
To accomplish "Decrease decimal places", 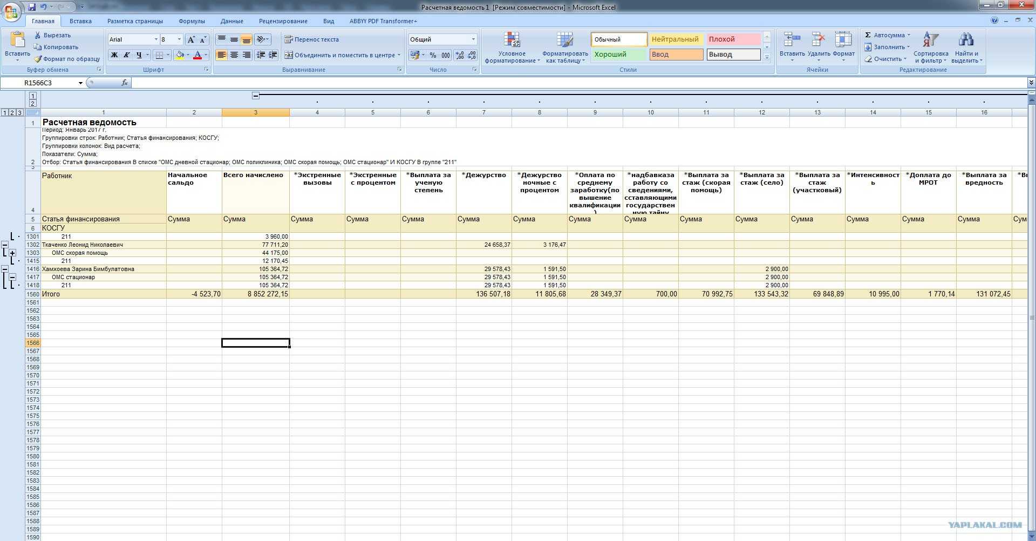I will pos(472,55).
